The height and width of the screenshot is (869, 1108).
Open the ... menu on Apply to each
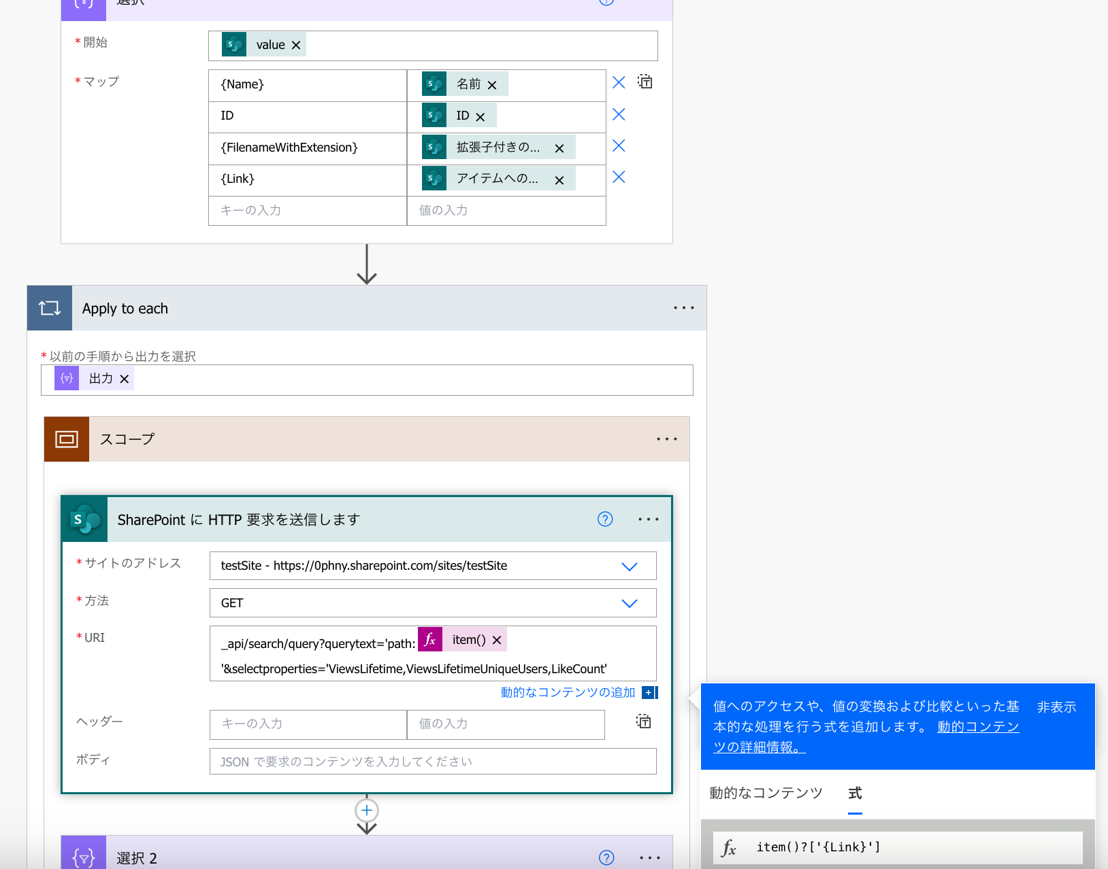[683, 307]
